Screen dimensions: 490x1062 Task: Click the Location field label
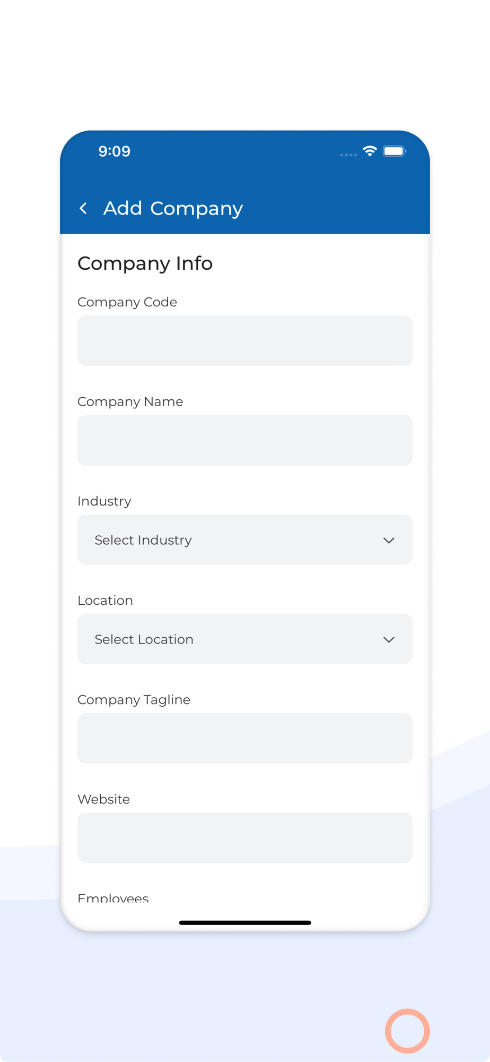(105, 601)
